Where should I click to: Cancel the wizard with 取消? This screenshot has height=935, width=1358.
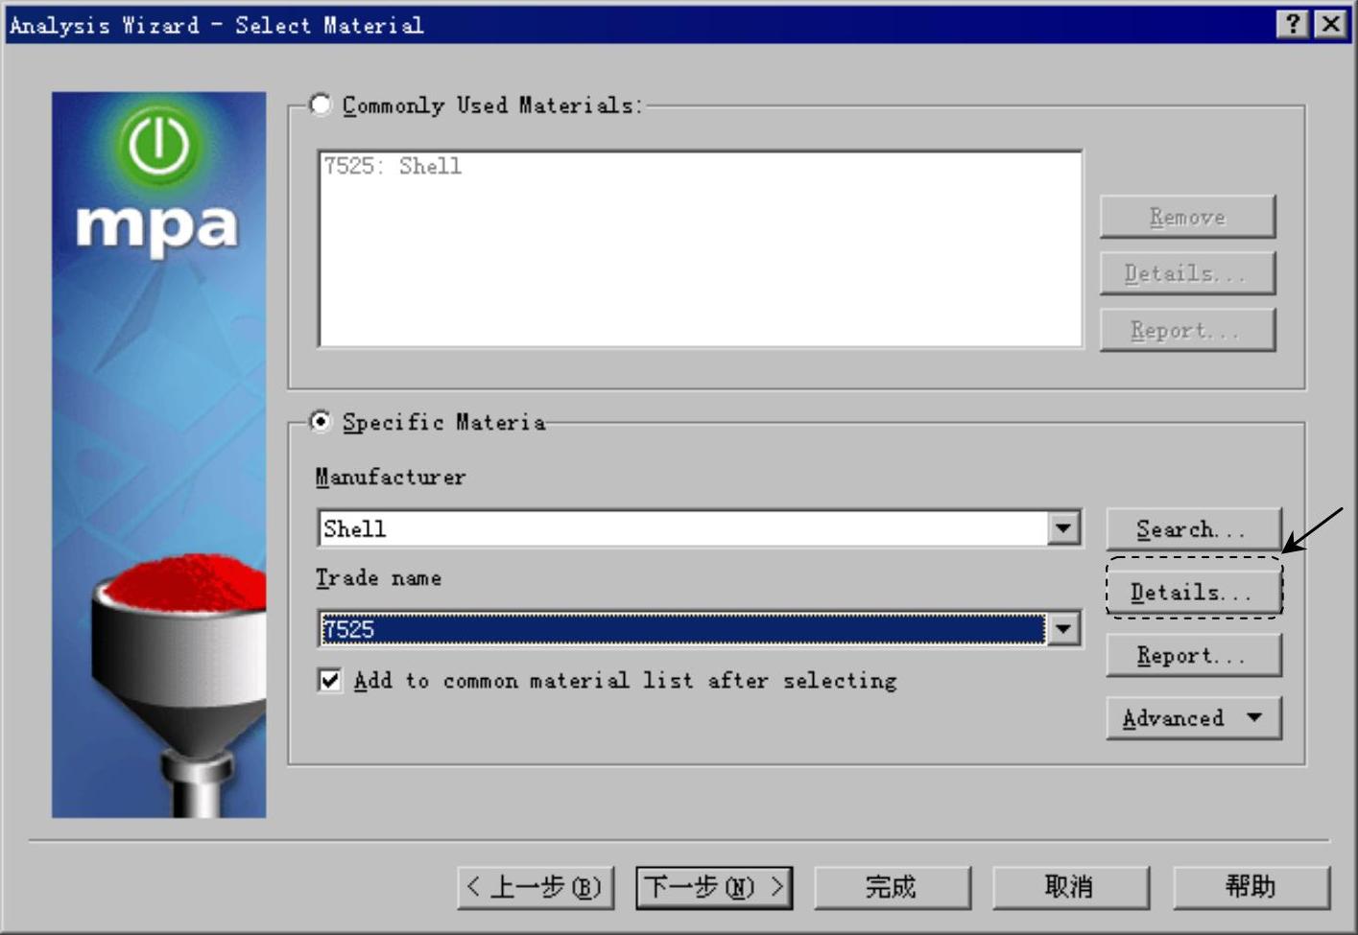pyautogui.click(x=1070, y=887)
